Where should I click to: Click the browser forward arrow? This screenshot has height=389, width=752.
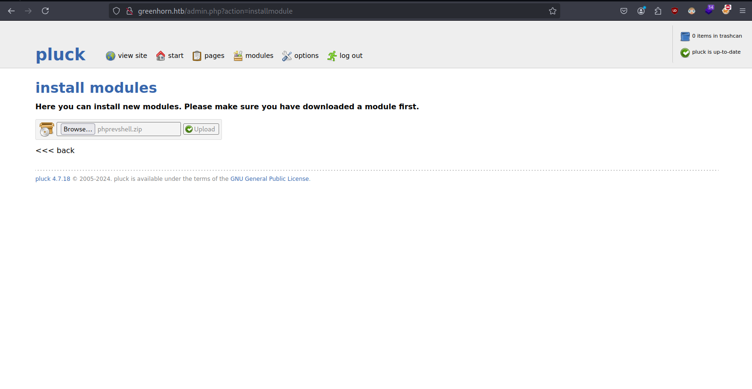click(x=28, y=11)
